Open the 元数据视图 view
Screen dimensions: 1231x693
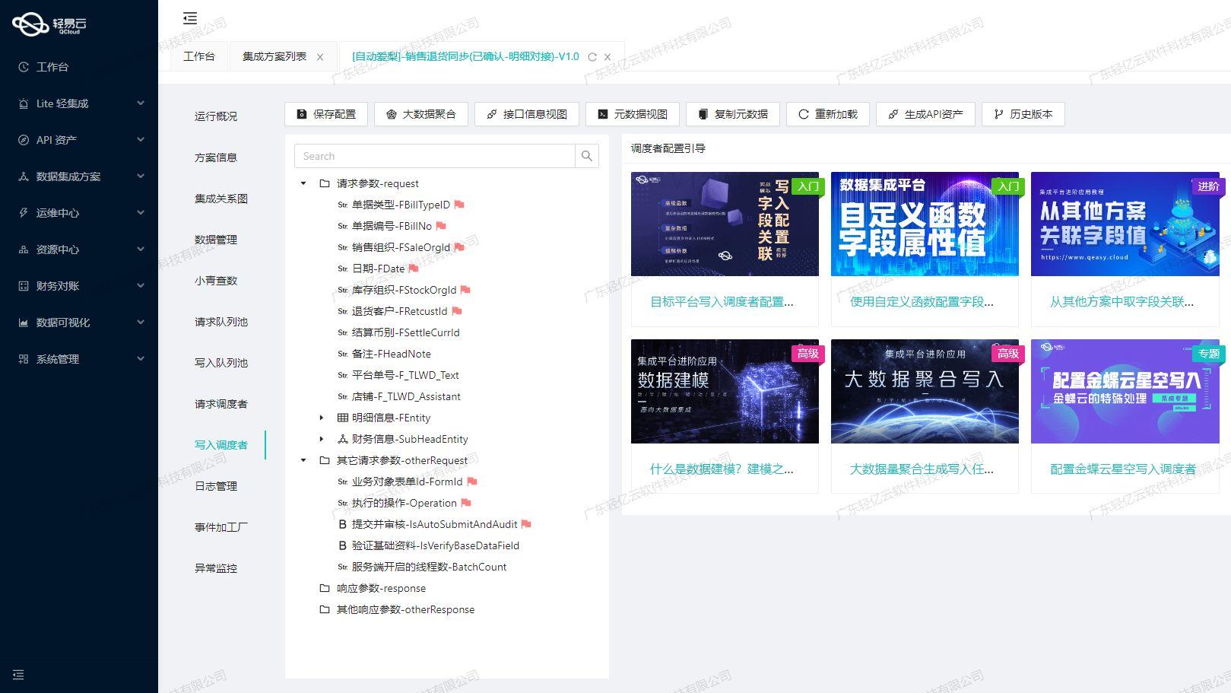click(x=633, y=114)
